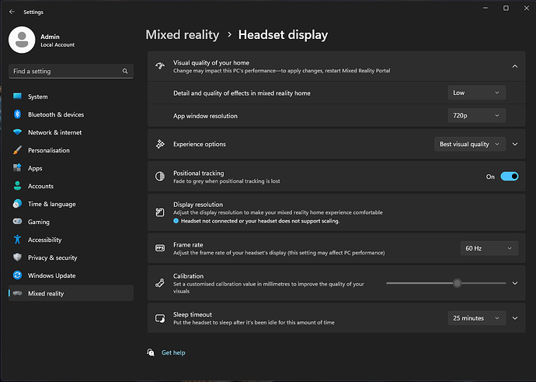The width and height of the screenshot is (536, 382).
Task: Click the Network wifi icon
Action: click(x=17, y=132)
